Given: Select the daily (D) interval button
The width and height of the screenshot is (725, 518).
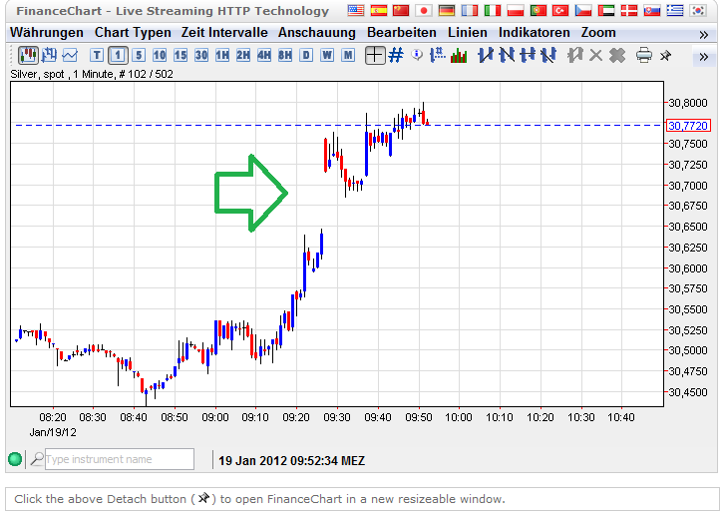Looking at the screenshot, I should [x=306, y=56].
